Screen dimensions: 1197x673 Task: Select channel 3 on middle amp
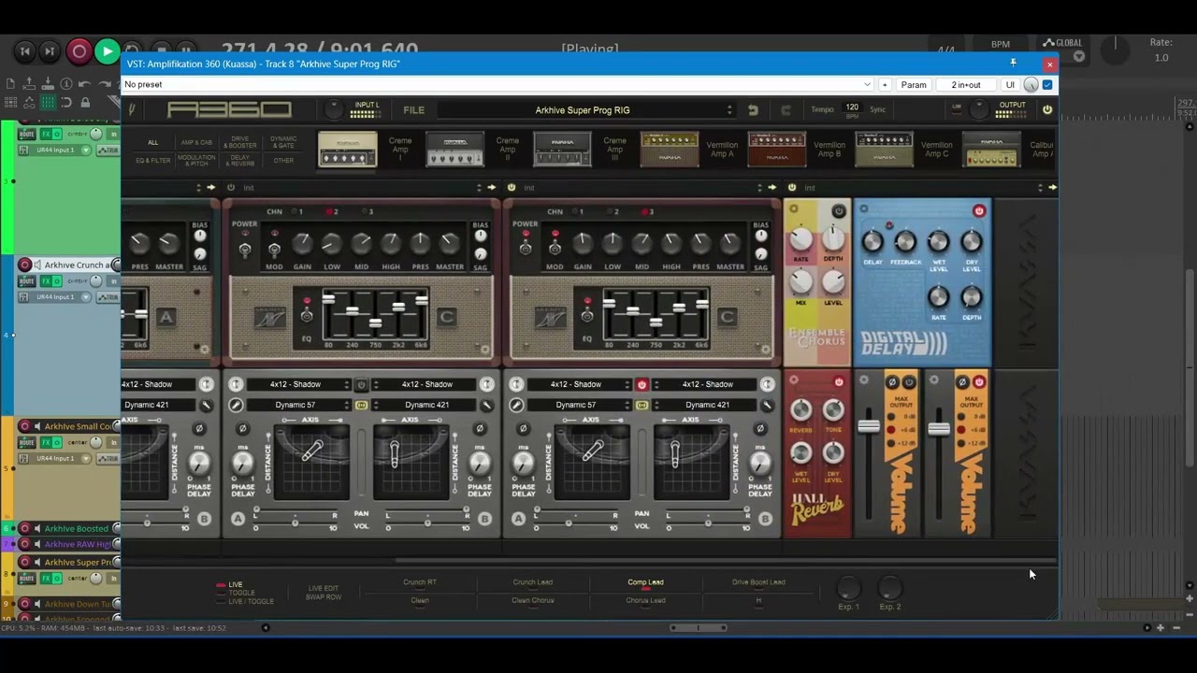[x=367, y=212]
